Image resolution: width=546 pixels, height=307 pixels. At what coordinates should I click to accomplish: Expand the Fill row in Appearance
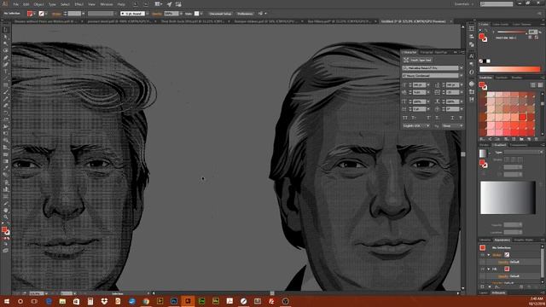click(x=489, y=269)
